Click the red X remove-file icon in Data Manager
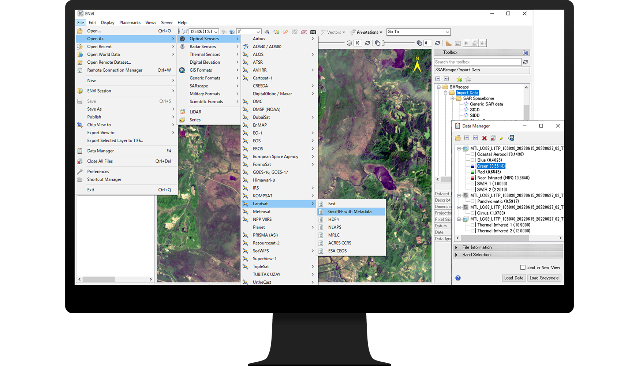The image size is (639, 366). click(x=484, y=138)
